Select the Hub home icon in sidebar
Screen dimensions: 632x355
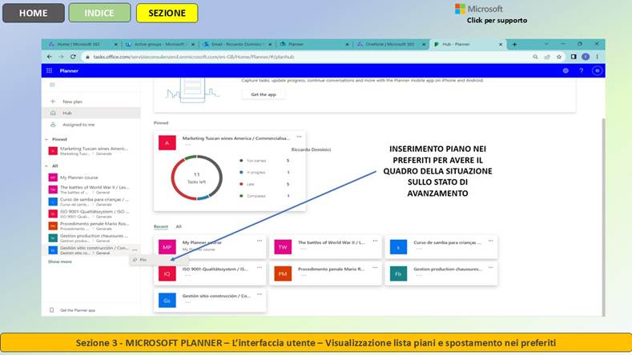(x=53, y=113)
